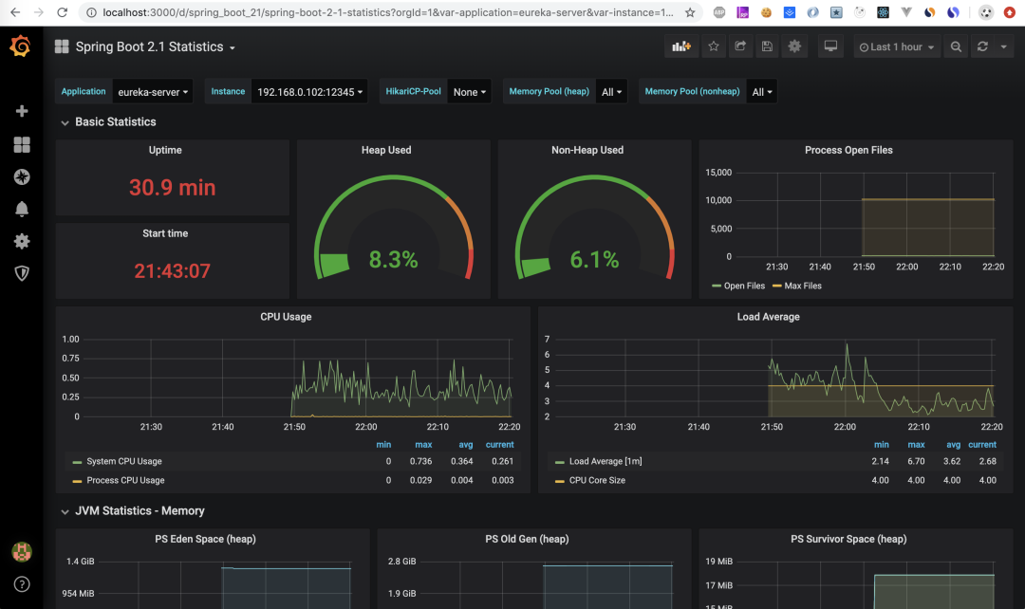This screenshot has width=1025, height=609.
Task: Click the Add panel icon
Action: click(681, 46)
